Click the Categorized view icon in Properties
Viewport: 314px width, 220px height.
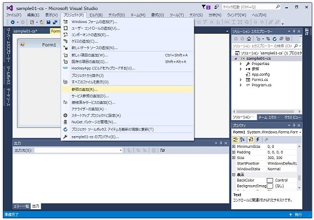click(236, 140)
